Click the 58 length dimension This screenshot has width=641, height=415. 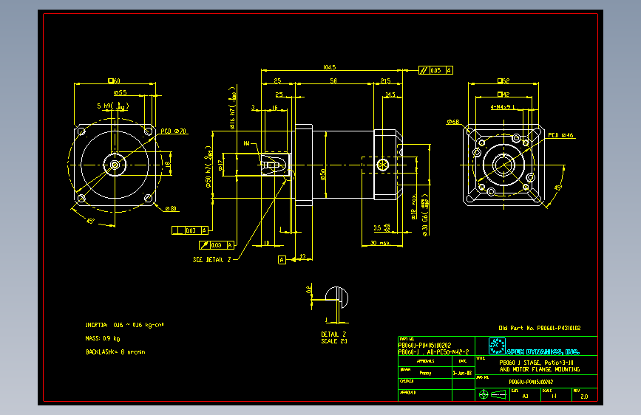point(333,81)
